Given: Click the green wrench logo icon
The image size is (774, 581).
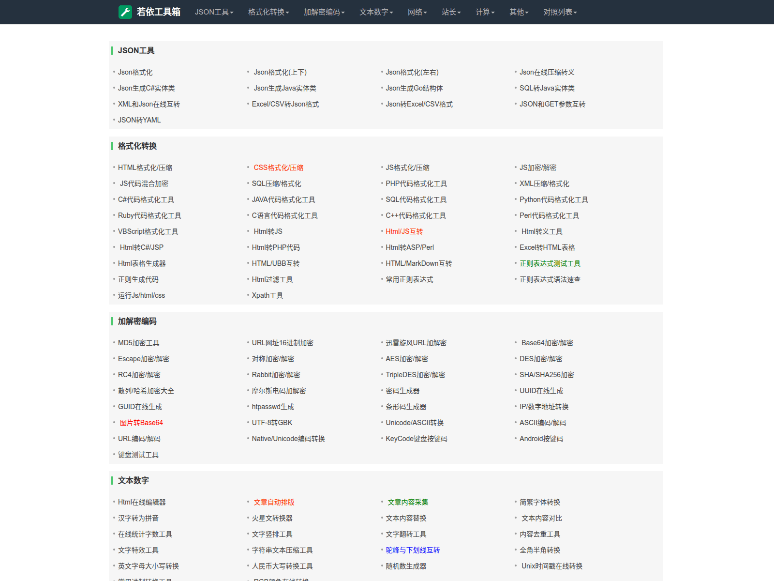Looking at the screenshot, I should pos(125,12).
